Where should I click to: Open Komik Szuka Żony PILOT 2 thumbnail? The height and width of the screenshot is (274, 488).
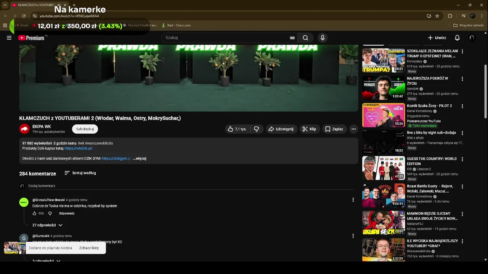pyautogui.click(x=384, y=115)
